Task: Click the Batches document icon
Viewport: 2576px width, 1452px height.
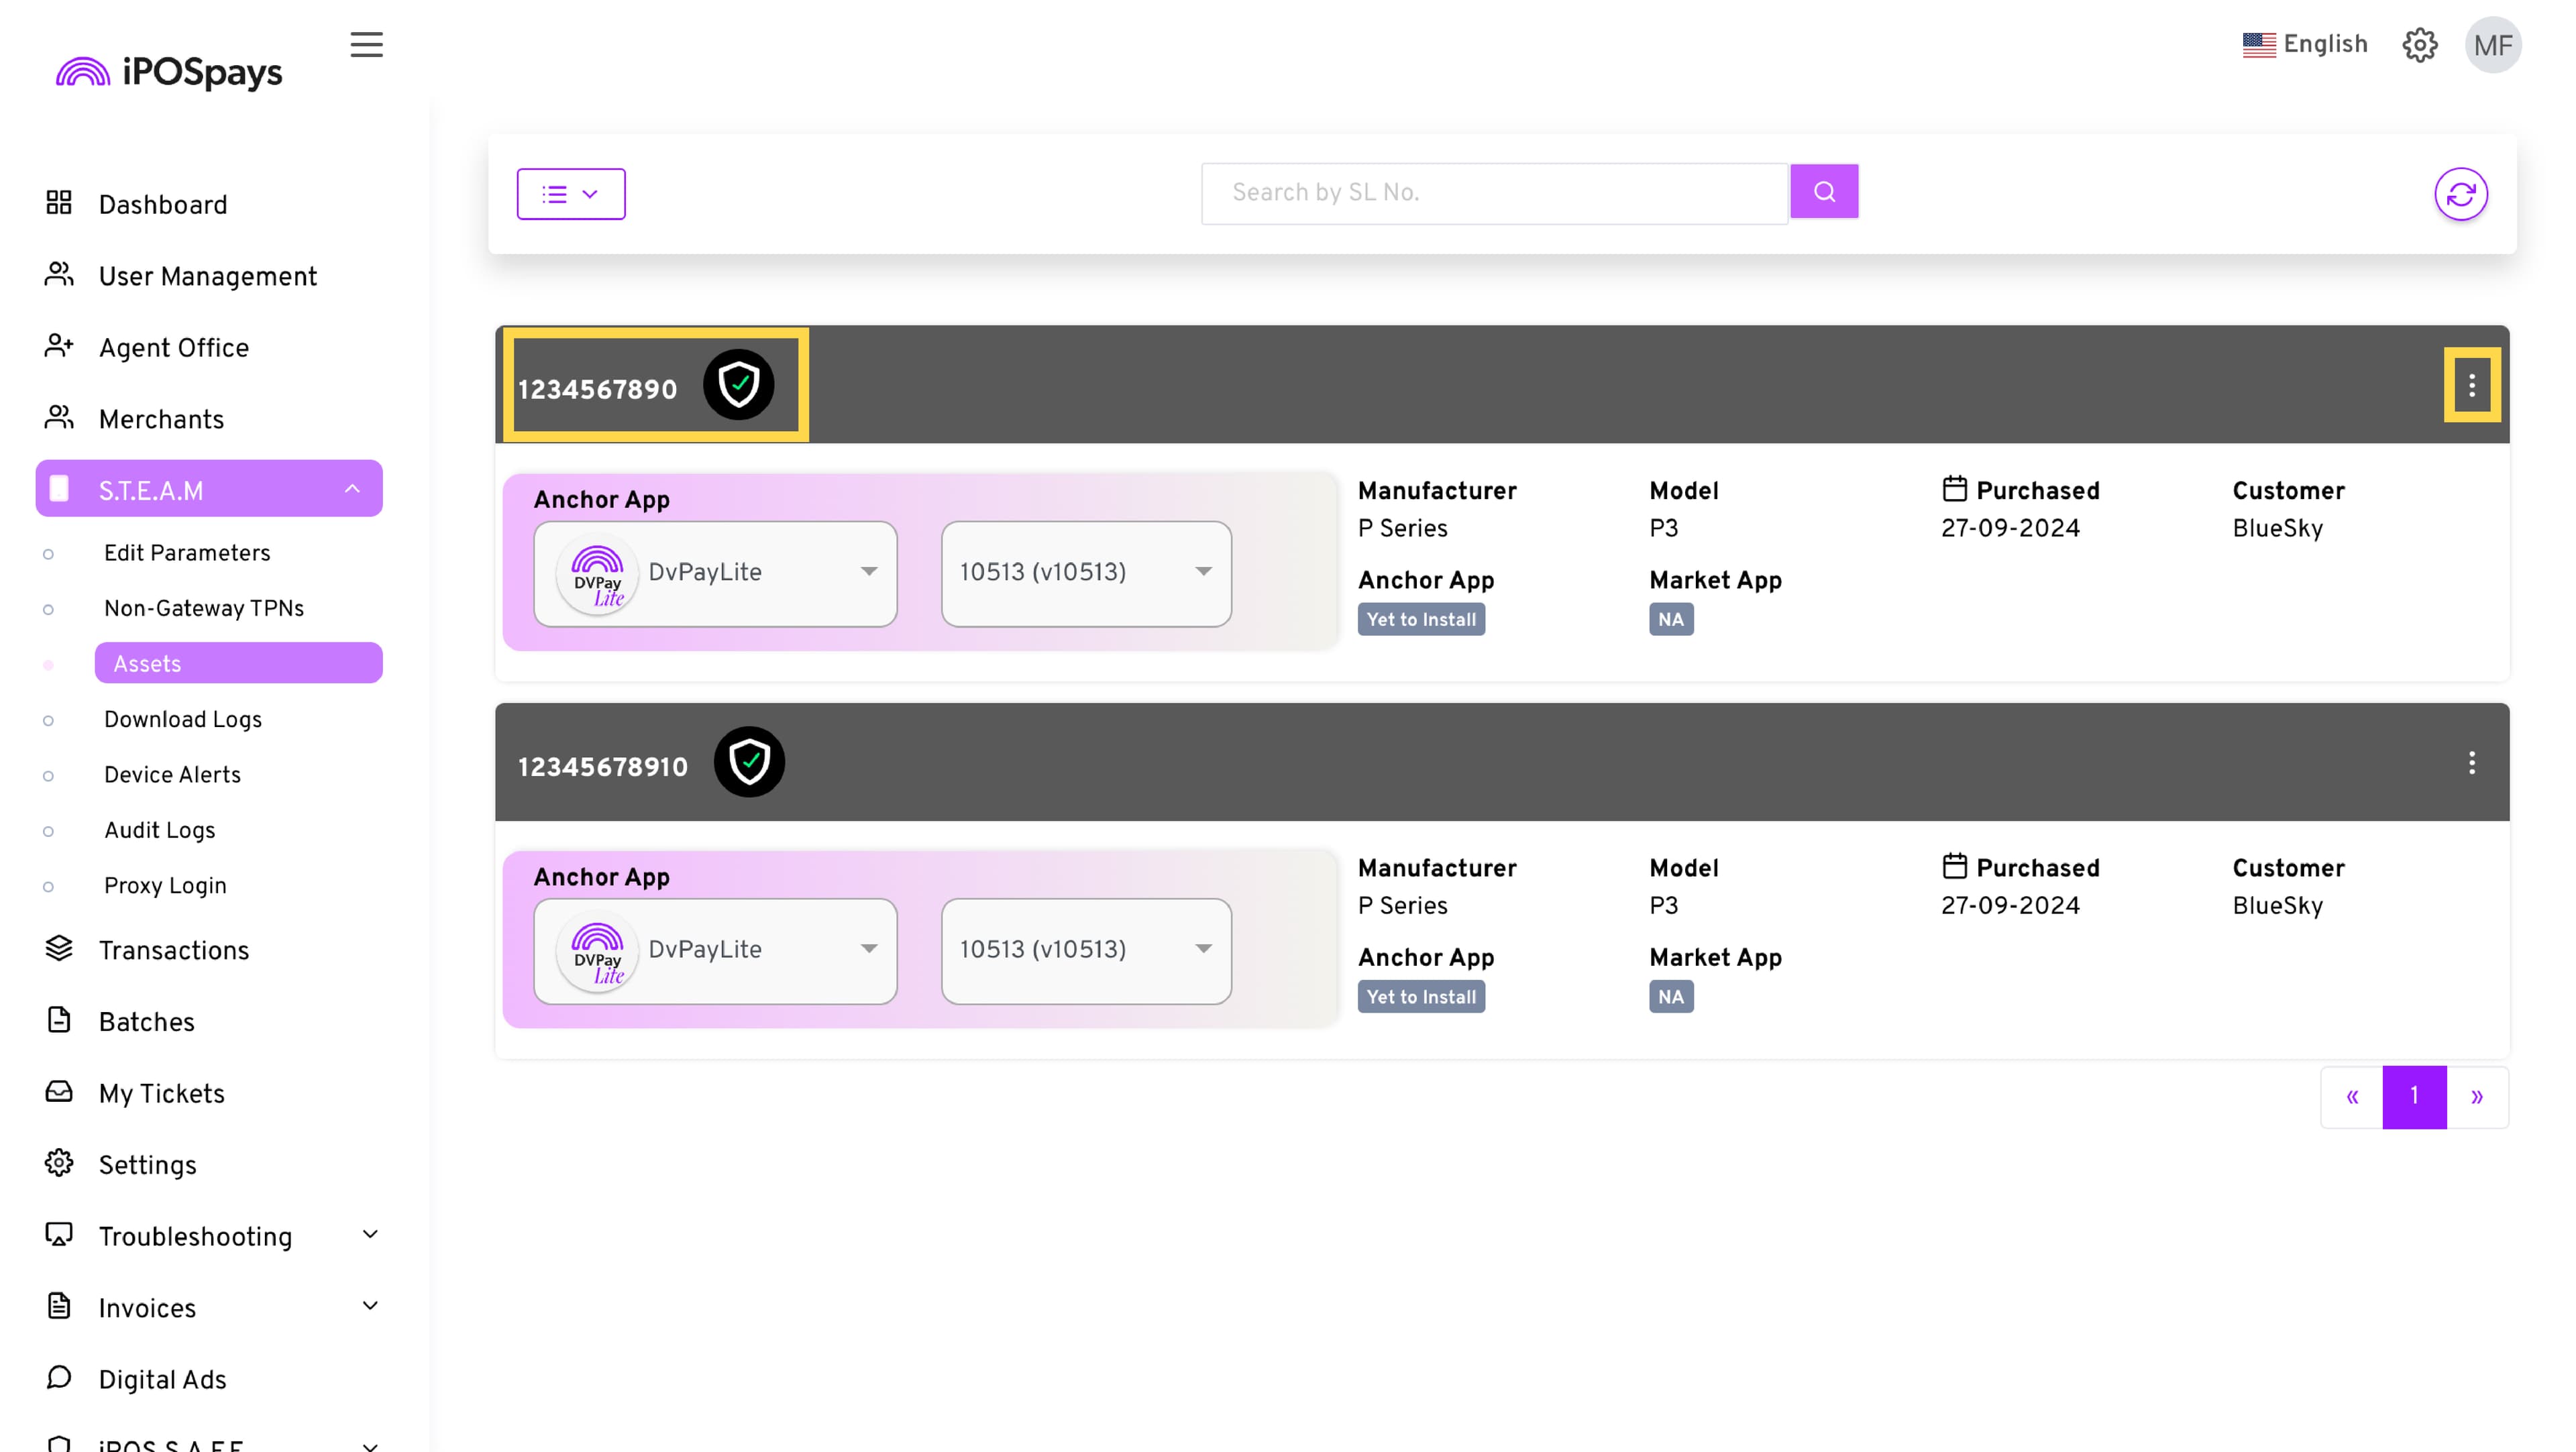Action: click(x=59, y=1020)
